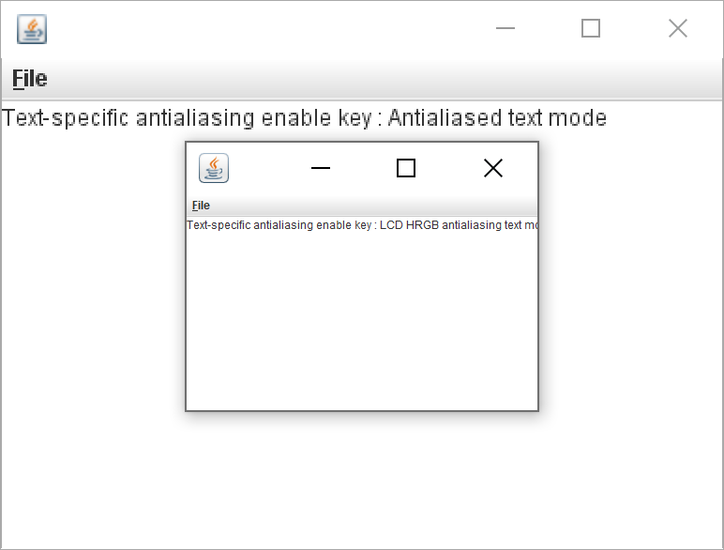Maximize the large outer window

[591, 28]
